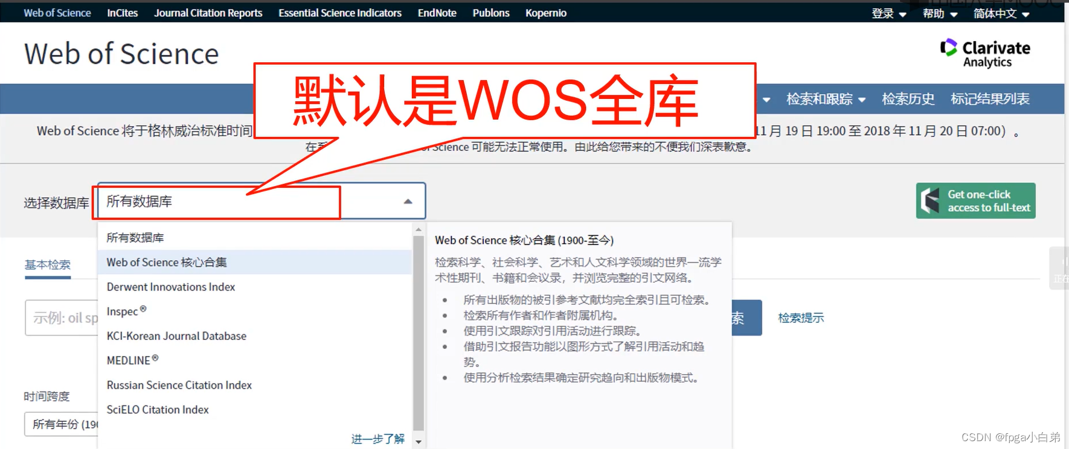The width and height of the screenshot is (1069, 449).
Task: Expand the 帮助 help menu
Action: click(940, 13)
